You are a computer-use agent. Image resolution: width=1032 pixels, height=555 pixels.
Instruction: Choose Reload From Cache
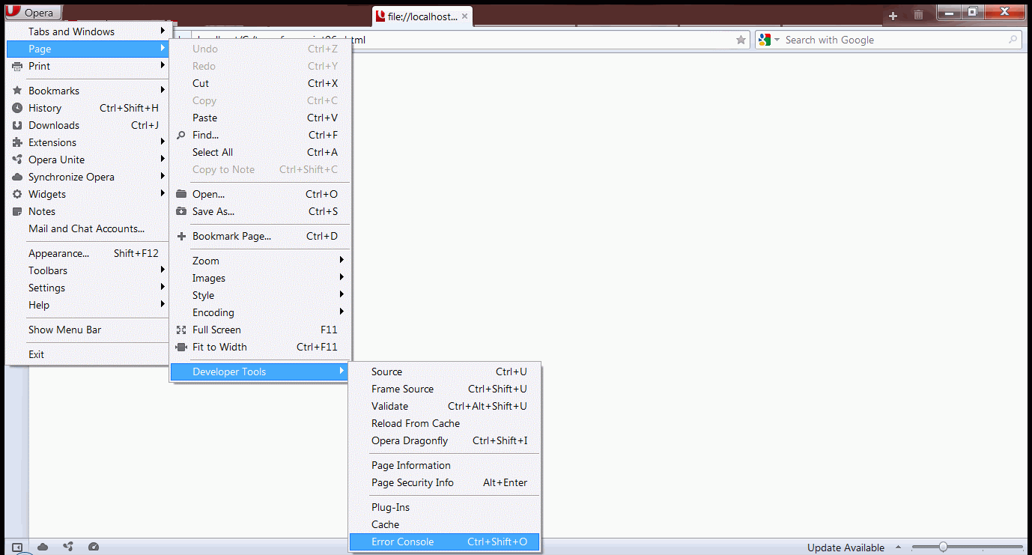[445, 423]
